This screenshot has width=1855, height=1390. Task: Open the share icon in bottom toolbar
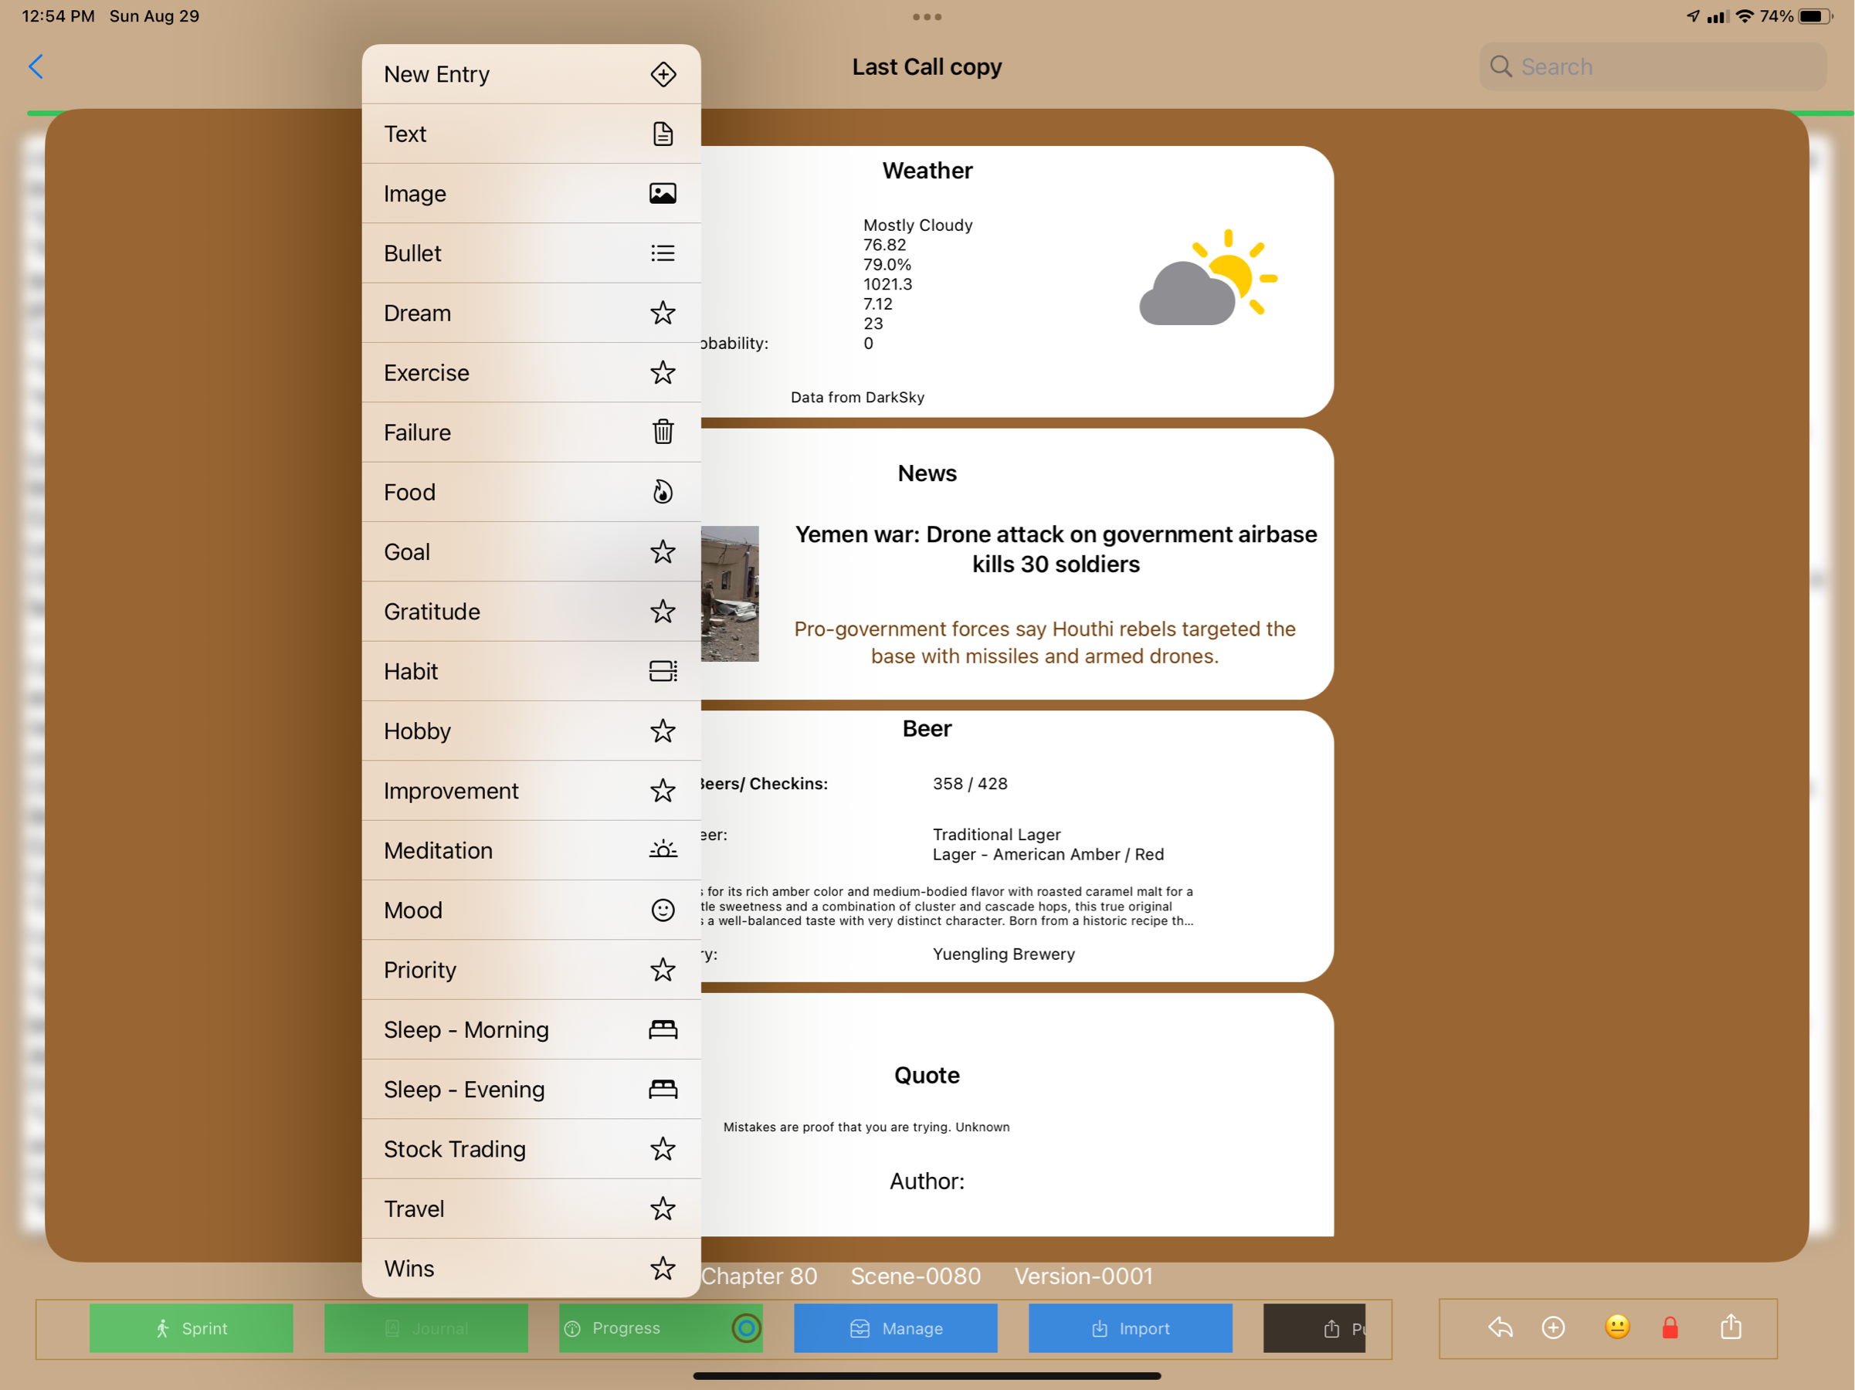(x=1731, y=1327)
